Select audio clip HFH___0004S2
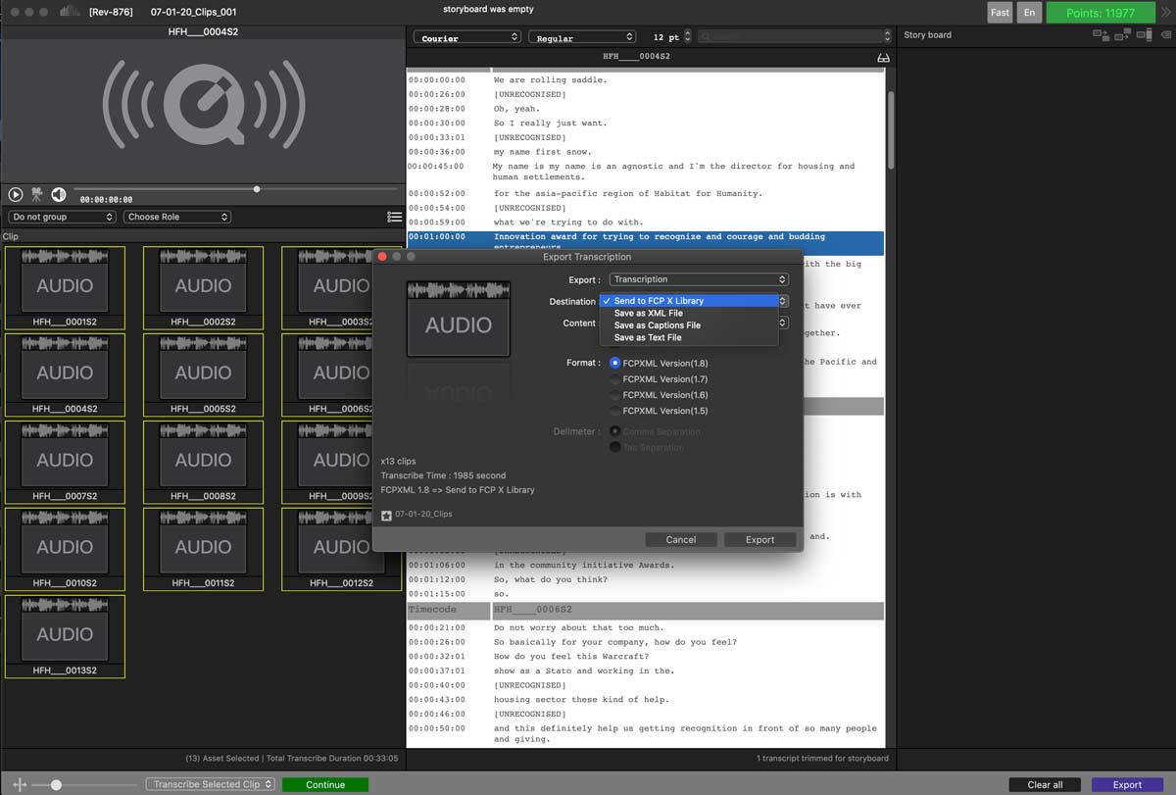Screen dimensions: 1176x795 point(65,373)
